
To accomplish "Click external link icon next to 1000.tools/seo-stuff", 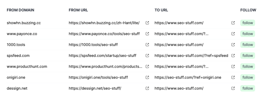I will [x=147, y=45].
